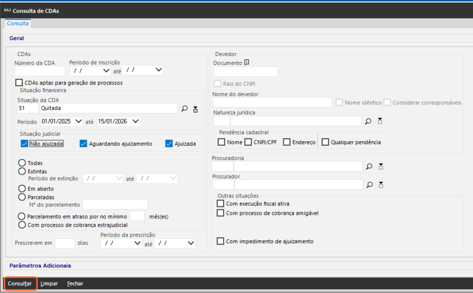Click the search magnifier beside Situação da CDA

tap(185, 109)
